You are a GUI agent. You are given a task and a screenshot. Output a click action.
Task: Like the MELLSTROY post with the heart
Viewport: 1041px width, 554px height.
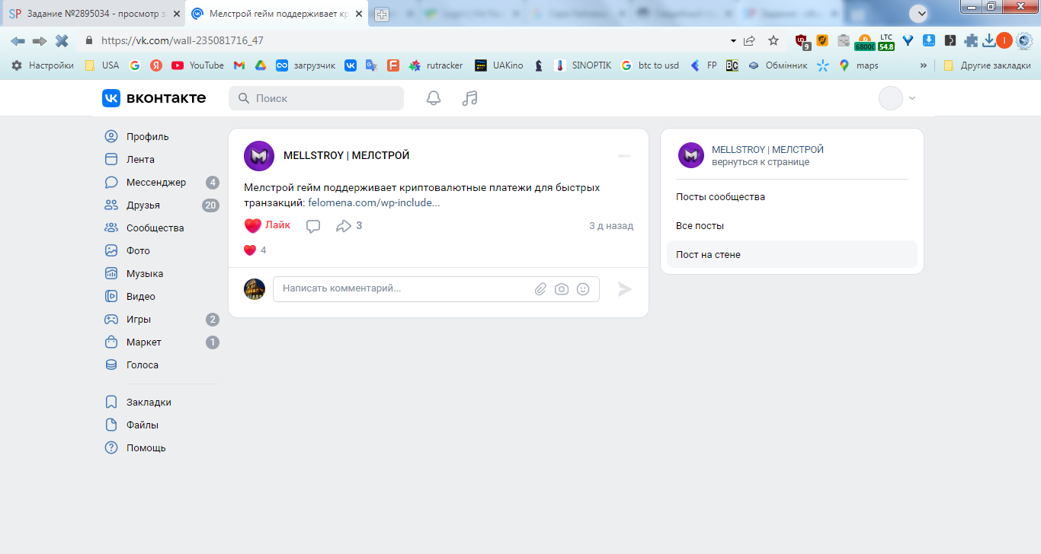pos(267,225)
